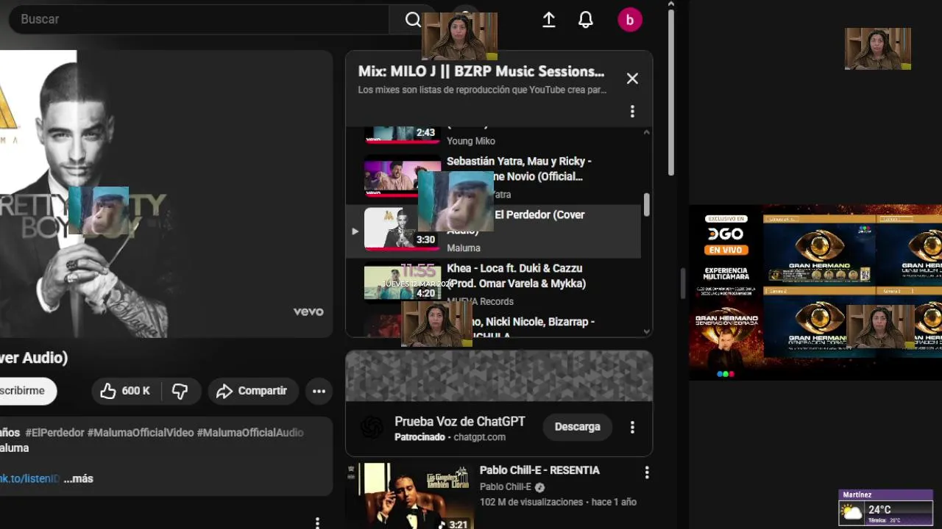942x529 pixels.
Task: Open Sebastián Yatra playlist thumbnail
Action: tap(402, 179)
